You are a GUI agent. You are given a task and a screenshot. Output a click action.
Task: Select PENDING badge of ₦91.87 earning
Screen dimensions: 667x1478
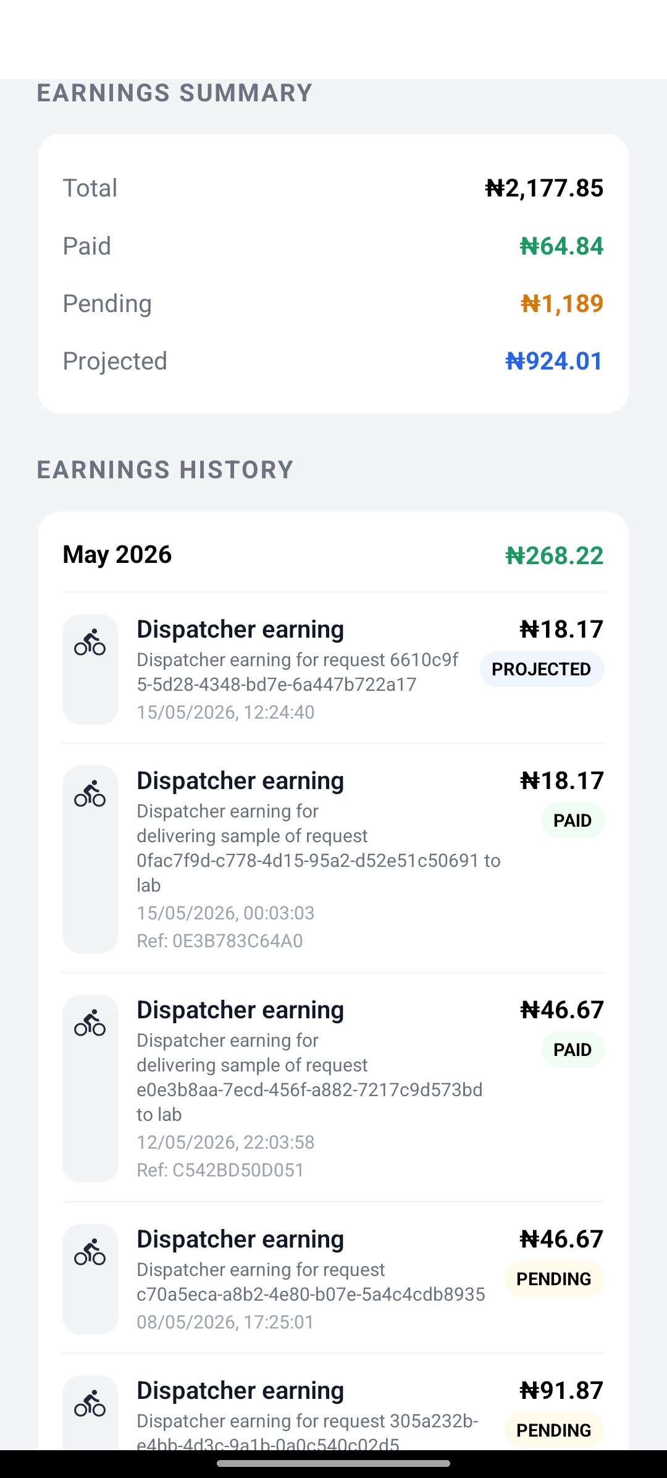[554, 1430]
